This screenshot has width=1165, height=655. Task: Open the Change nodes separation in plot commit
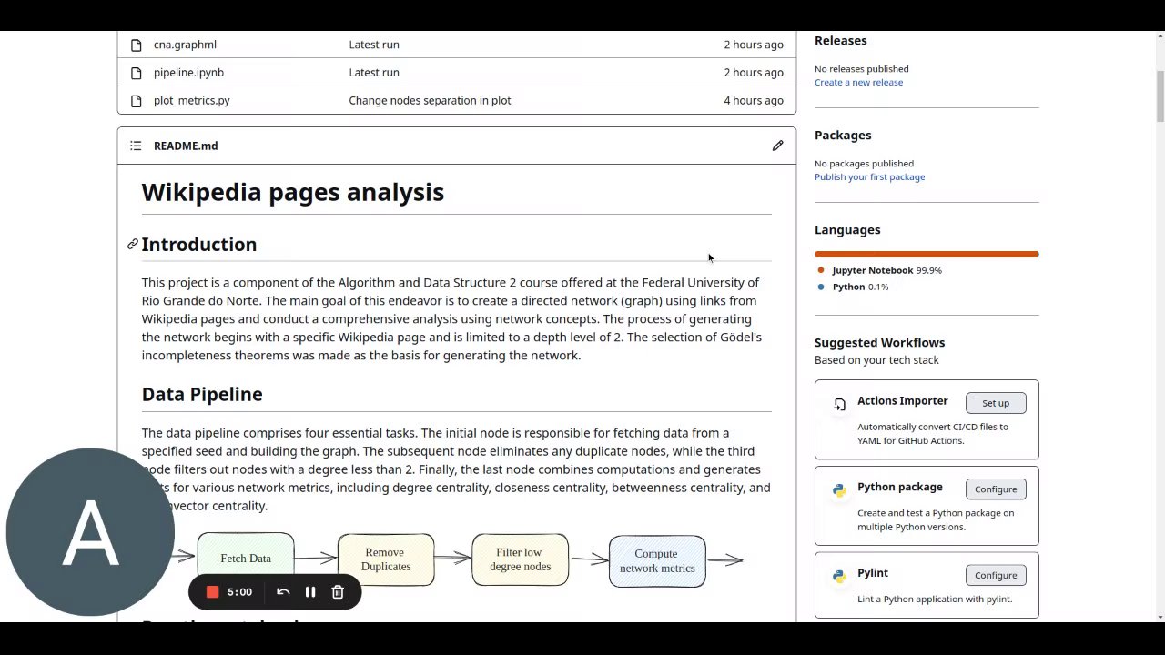430,101
